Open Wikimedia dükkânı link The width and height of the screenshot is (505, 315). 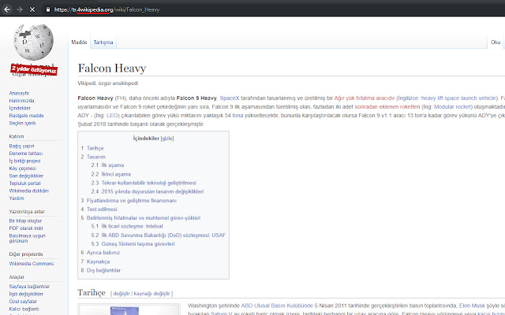[29, 191]
